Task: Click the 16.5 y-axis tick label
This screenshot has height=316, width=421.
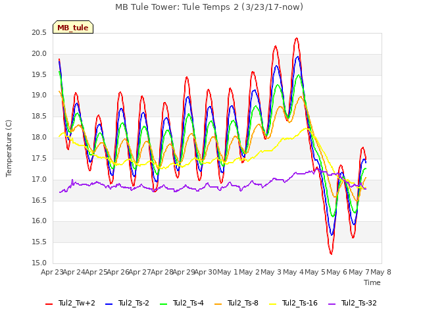Action: (x=39, y=200)
